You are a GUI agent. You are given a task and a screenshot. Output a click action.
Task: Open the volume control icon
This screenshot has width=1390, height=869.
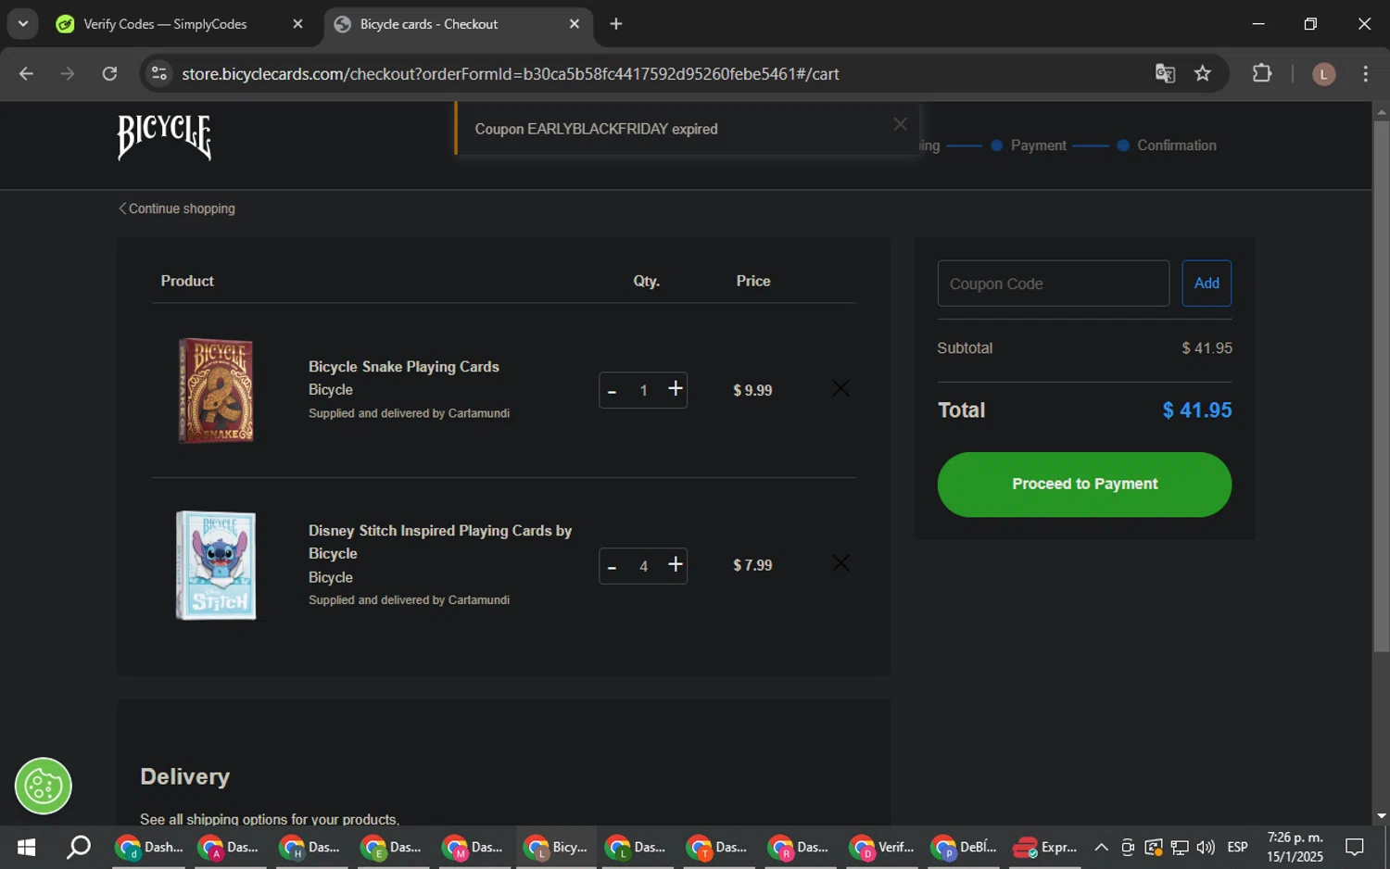pos(1206,847)
